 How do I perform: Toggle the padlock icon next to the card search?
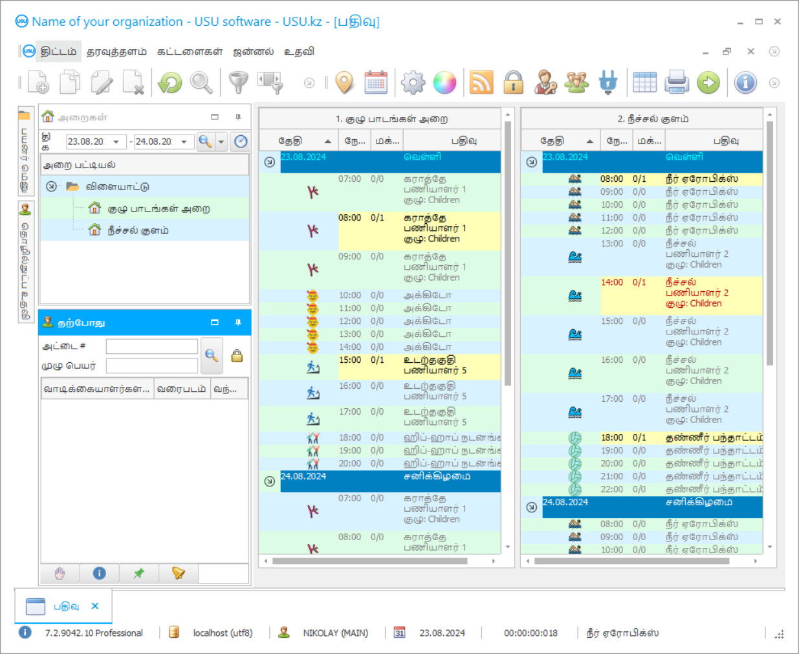237,356
